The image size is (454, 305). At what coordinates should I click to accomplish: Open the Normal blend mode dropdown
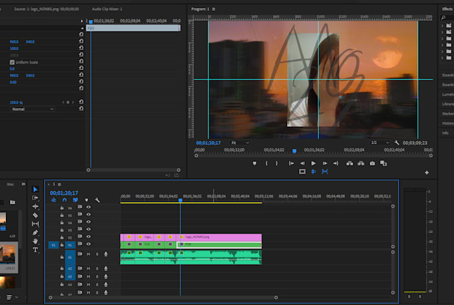pyautogui.click(x=33, y=108)
